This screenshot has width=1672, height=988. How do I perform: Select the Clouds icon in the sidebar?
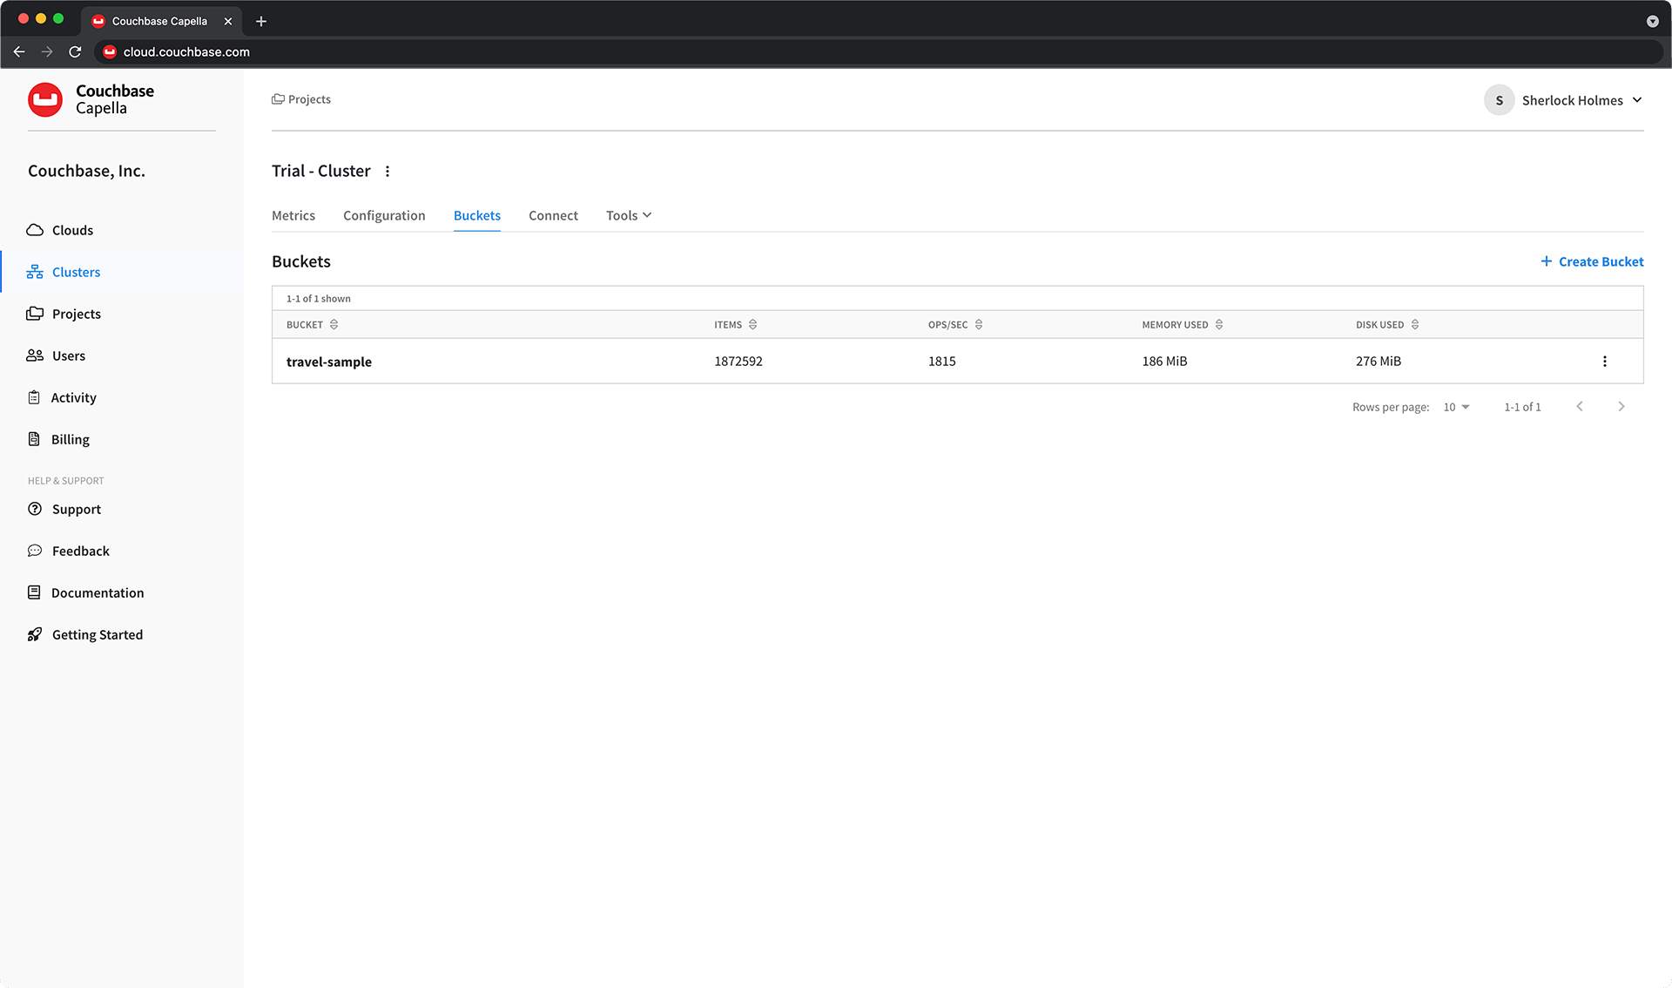coord(35,230)
